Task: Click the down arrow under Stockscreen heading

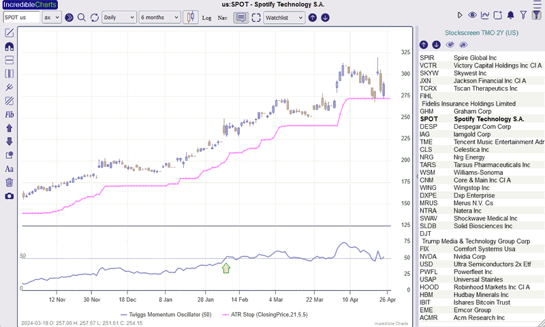Action: pos(436,45)
